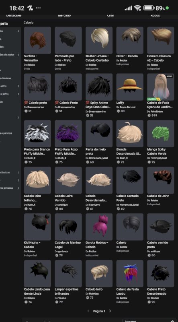Screen dimensions: 178x322
Task: Select the green Manga Spiky hair image
Action: [x=160, y=134]
